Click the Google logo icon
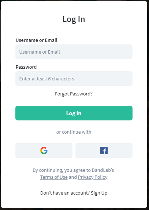Image resolution: width=149 pixels, height=210 pixels. (44, 151)
